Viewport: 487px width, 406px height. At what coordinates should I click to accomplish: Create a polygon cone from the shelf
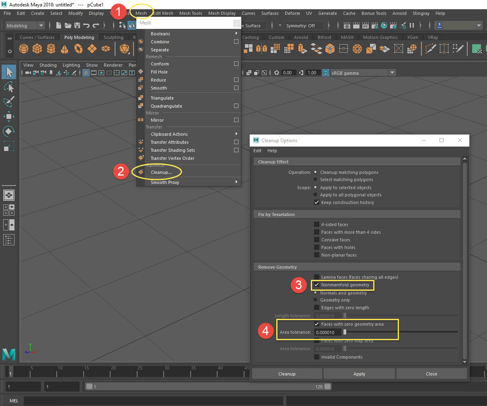click(64, 49)
